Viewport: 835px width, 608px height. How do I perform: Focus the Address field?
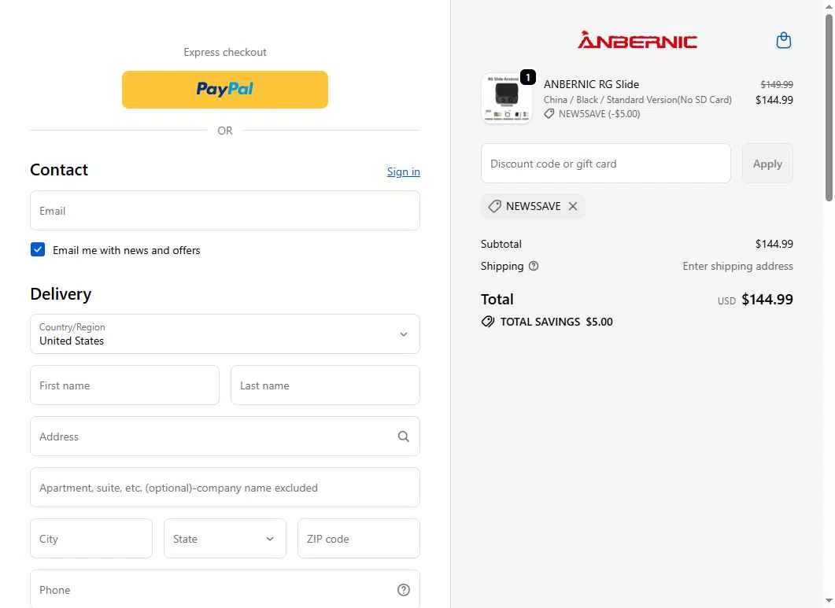click(225, 437)
